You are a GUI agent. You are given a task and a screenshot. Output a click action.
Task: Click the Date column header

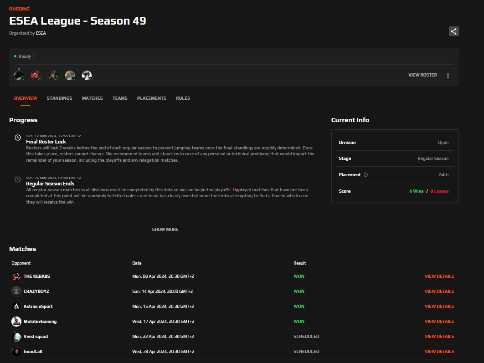137,263
